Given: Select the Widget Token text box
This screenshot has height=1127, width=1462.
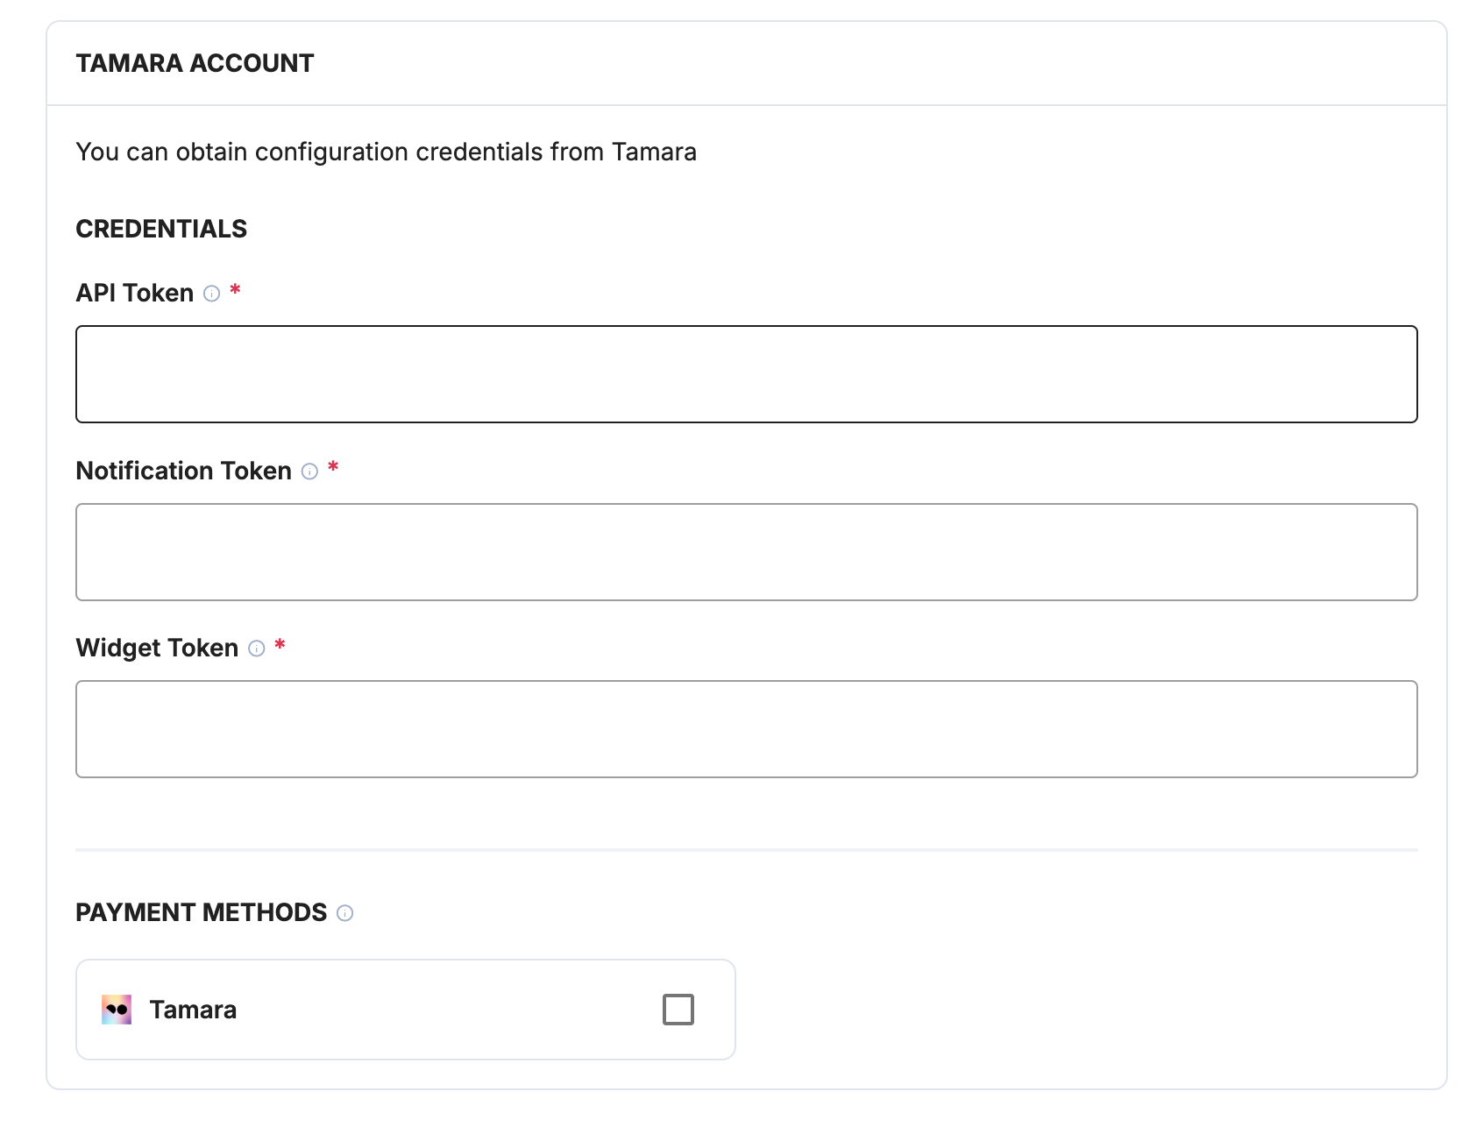Looking at the screenshot, I should click(747, 729).
